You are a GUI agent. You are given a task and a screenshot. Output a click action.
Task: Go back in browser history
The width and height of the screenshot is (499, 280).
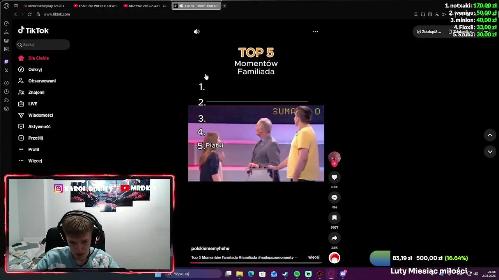tap(16, 14)
